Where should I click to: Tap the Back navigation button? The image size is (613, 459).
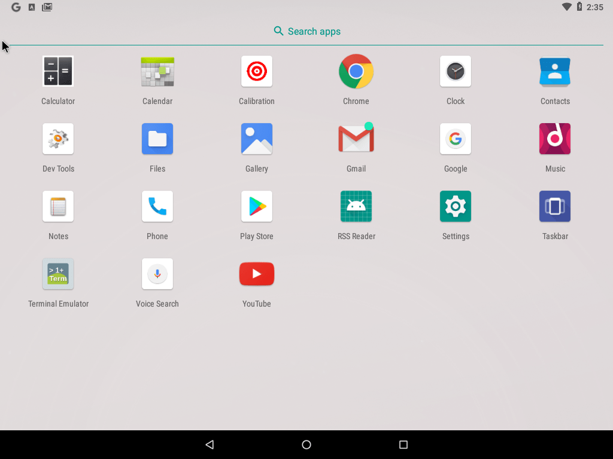pos(210,445)
